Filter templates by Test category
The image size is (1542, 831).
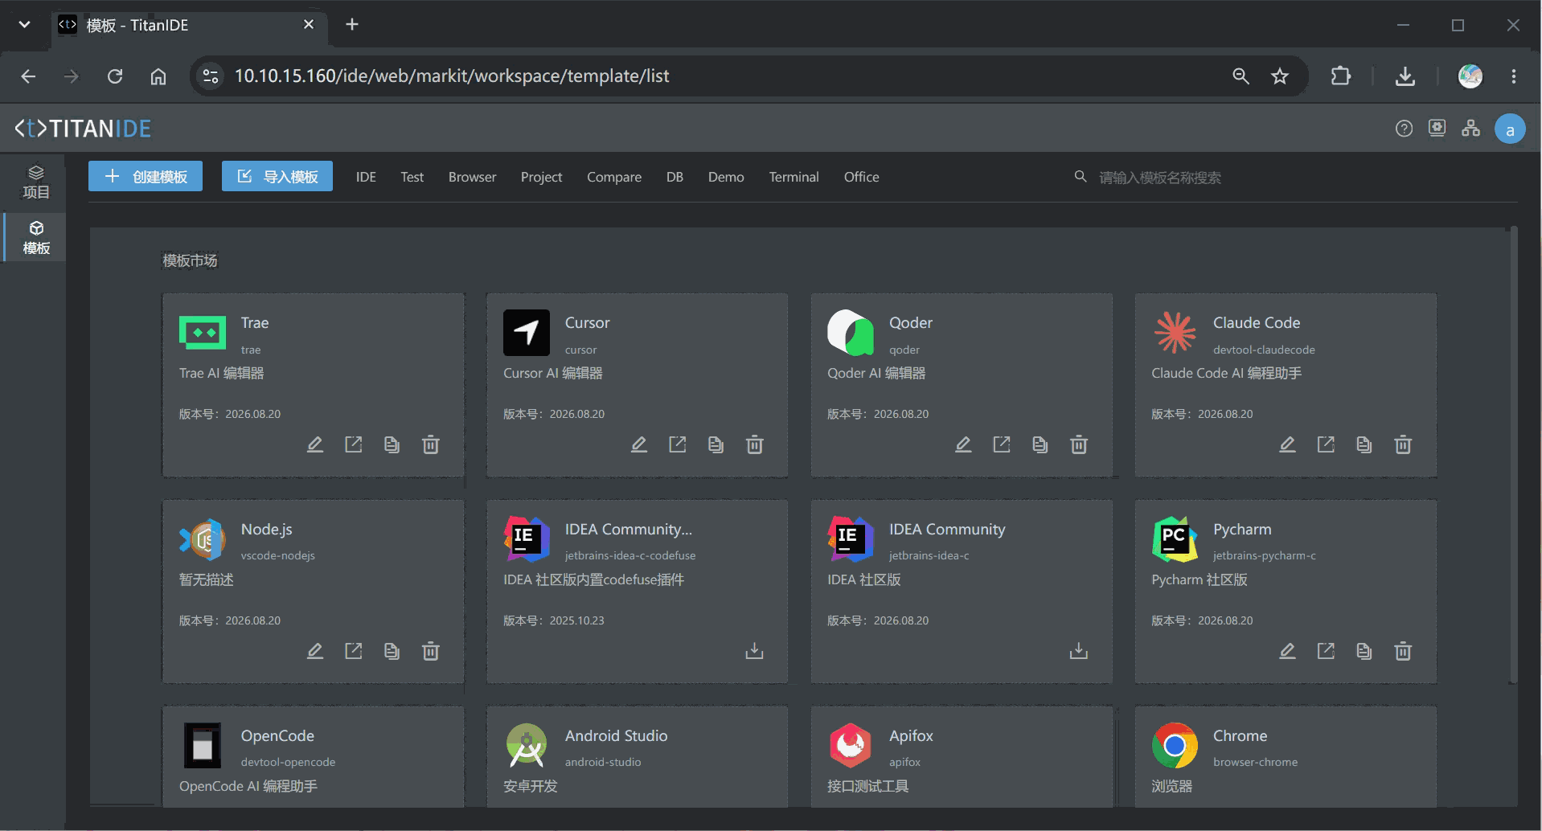pyautogui.click(x=412, y=177)
